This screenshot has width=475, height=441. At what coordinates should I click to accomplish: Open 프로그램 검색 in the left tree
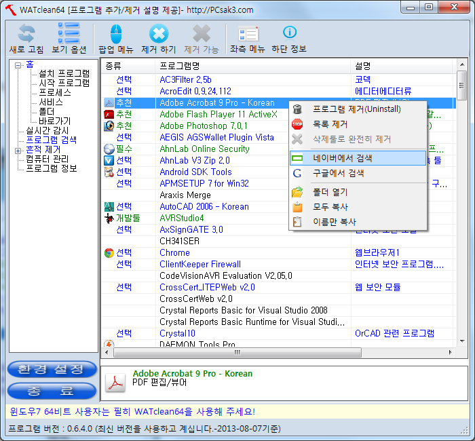coord(51,140)
